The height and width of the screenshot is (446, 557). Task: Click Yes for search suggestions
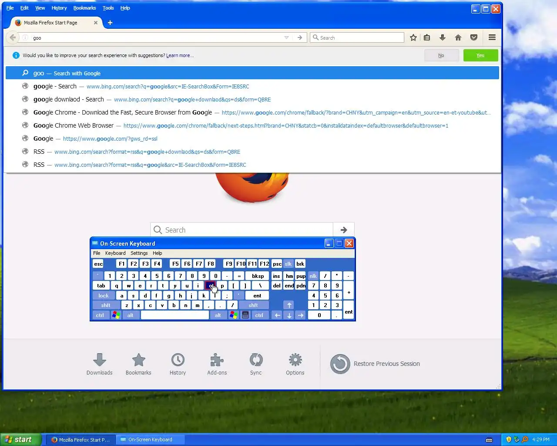[x=480, y=55]
